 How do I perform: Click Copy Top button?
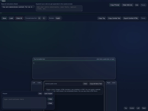coord(102,18)
